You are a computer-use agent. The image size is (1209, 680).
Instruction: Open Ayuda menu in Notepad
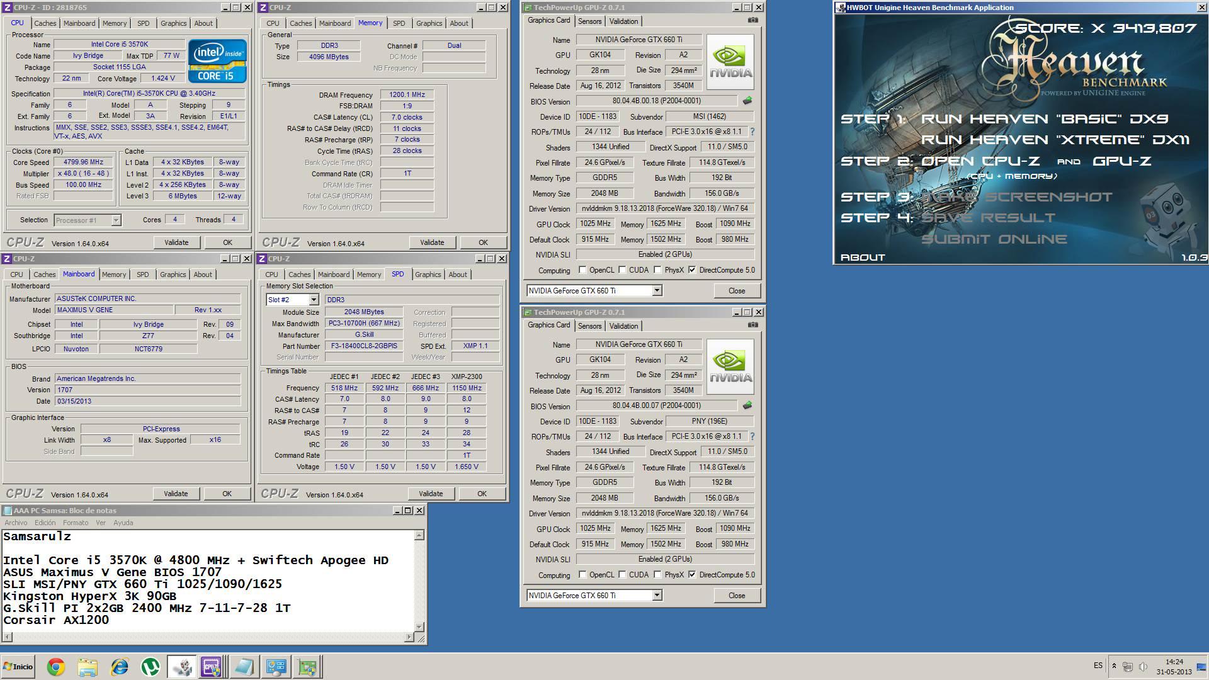point(123,523)
